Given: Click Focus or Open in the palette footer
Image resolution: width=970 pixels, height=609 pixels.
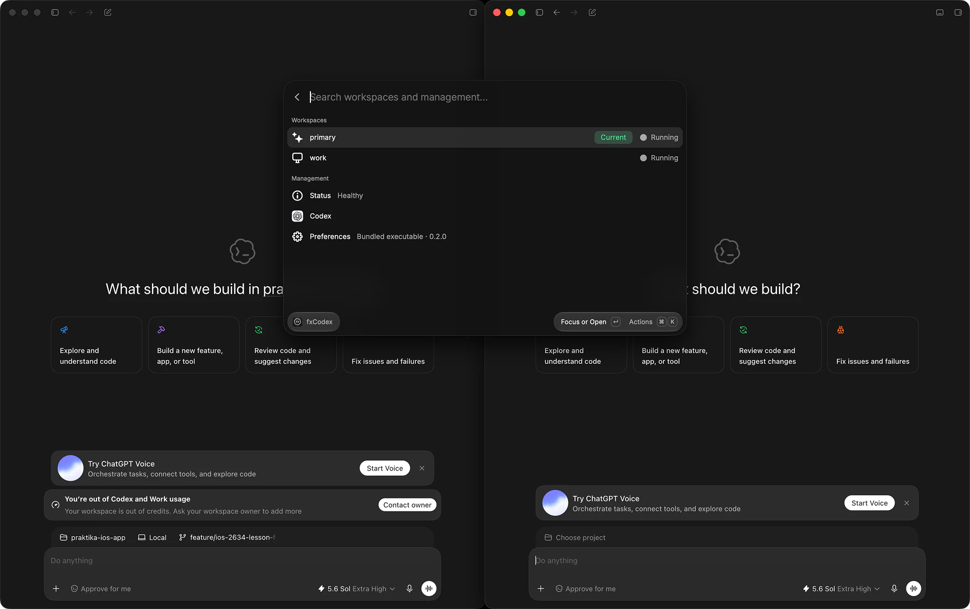Looking at the screenshot, I should [590, 322].
